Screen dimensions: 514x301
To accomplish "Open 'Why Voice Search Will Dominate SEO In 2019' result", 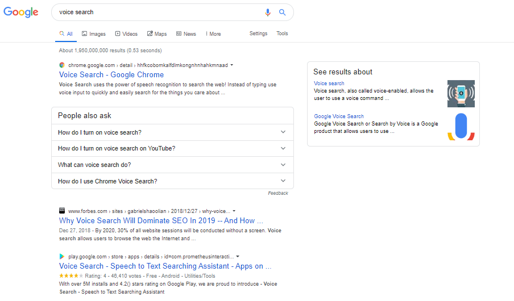I will (x=161, y=220).
